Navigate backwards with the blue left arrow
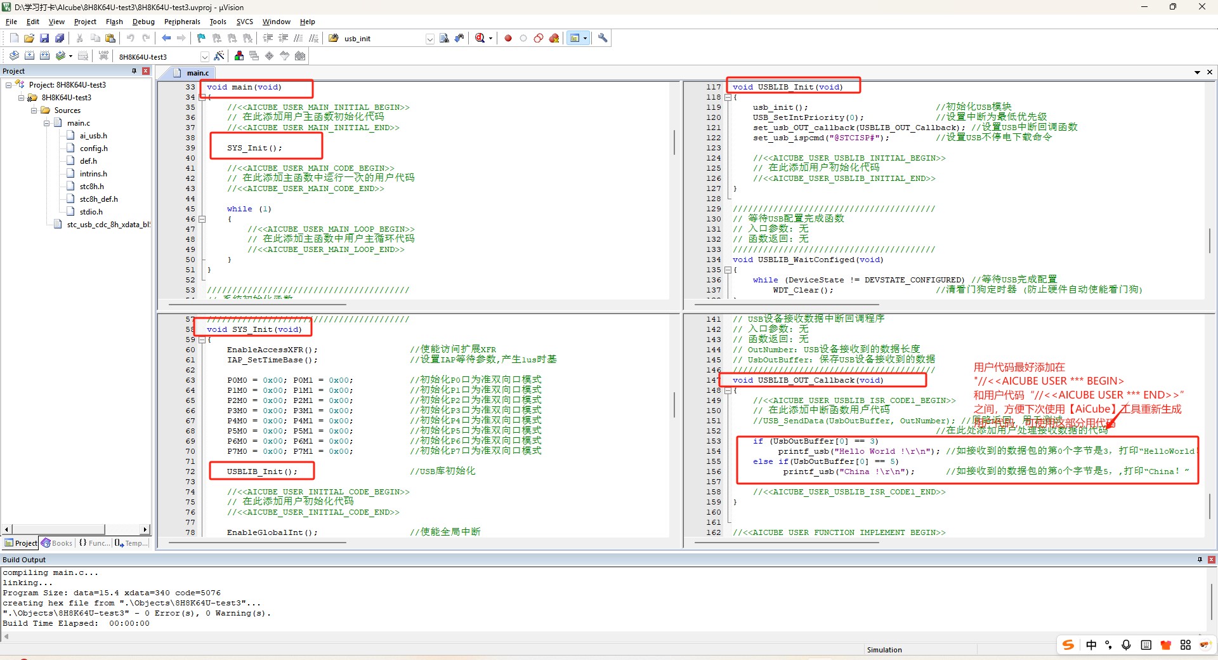 pyautogui.click(x=166, y=38)
